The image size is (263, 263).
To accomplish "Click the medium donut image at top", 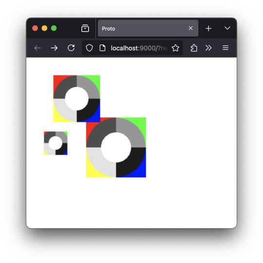I will pos(76,99).
